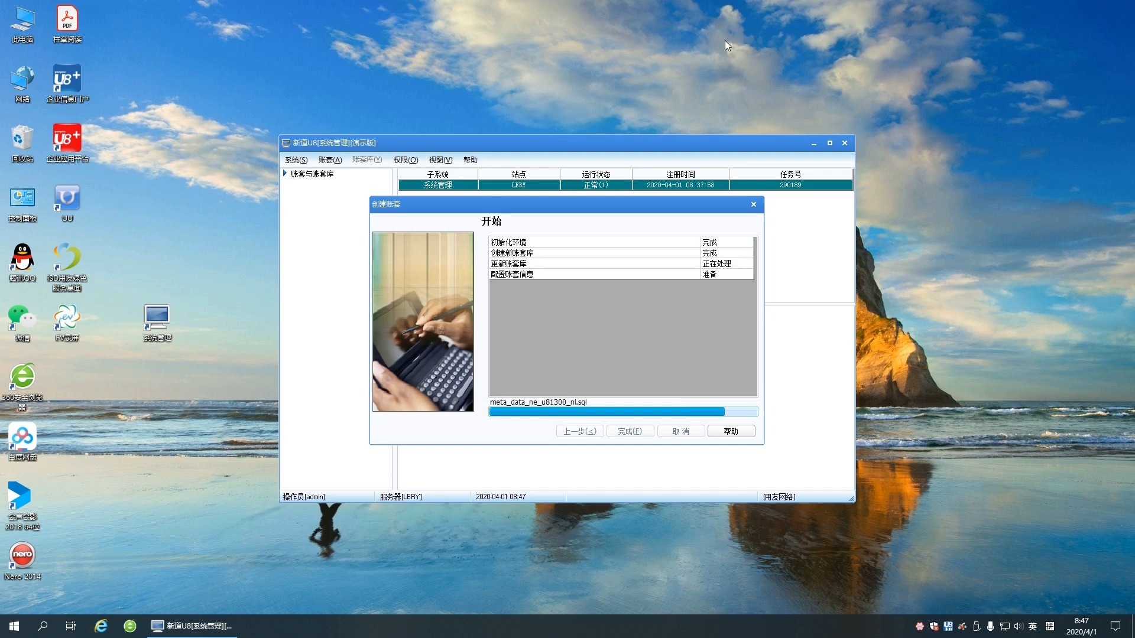The image size is (1135, 638).
Task: Open the 视图(V) menu
Action: 440,160
